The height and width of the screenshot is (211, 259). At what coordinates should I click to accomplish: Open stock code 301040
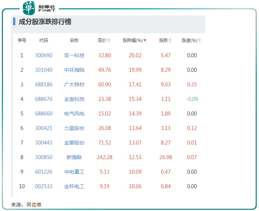44,70
